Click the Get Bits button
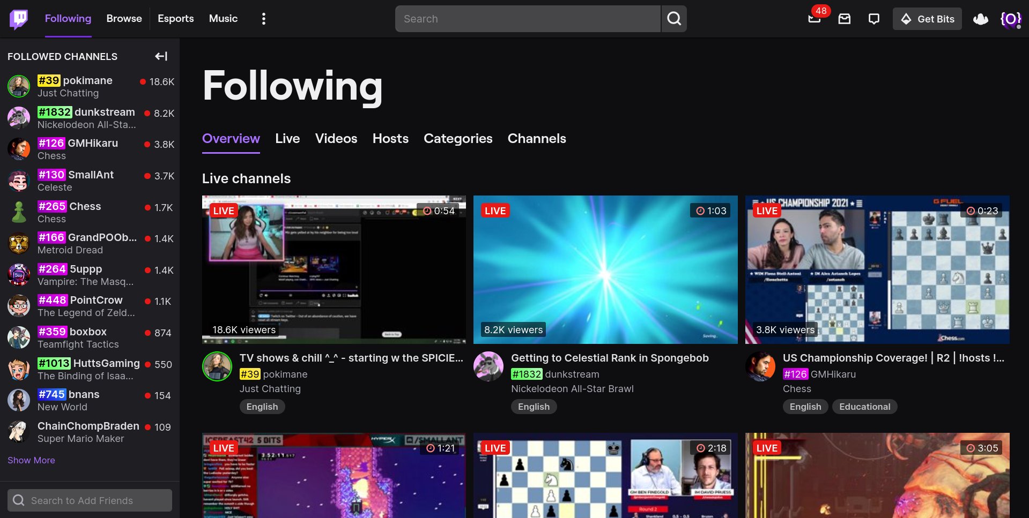This screenshot has height=518, width=1029. [927, 19]
